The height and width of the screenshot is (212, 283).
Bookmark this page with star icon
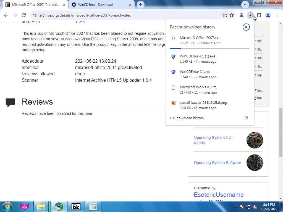(232, 15)
